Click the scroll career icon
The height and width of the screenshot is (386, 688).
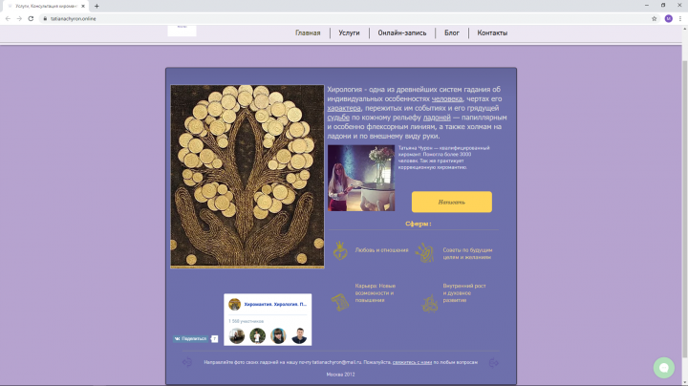click(340, 302)
